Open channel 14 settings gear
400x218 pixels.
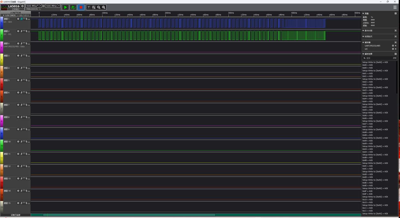pos(18,191)
